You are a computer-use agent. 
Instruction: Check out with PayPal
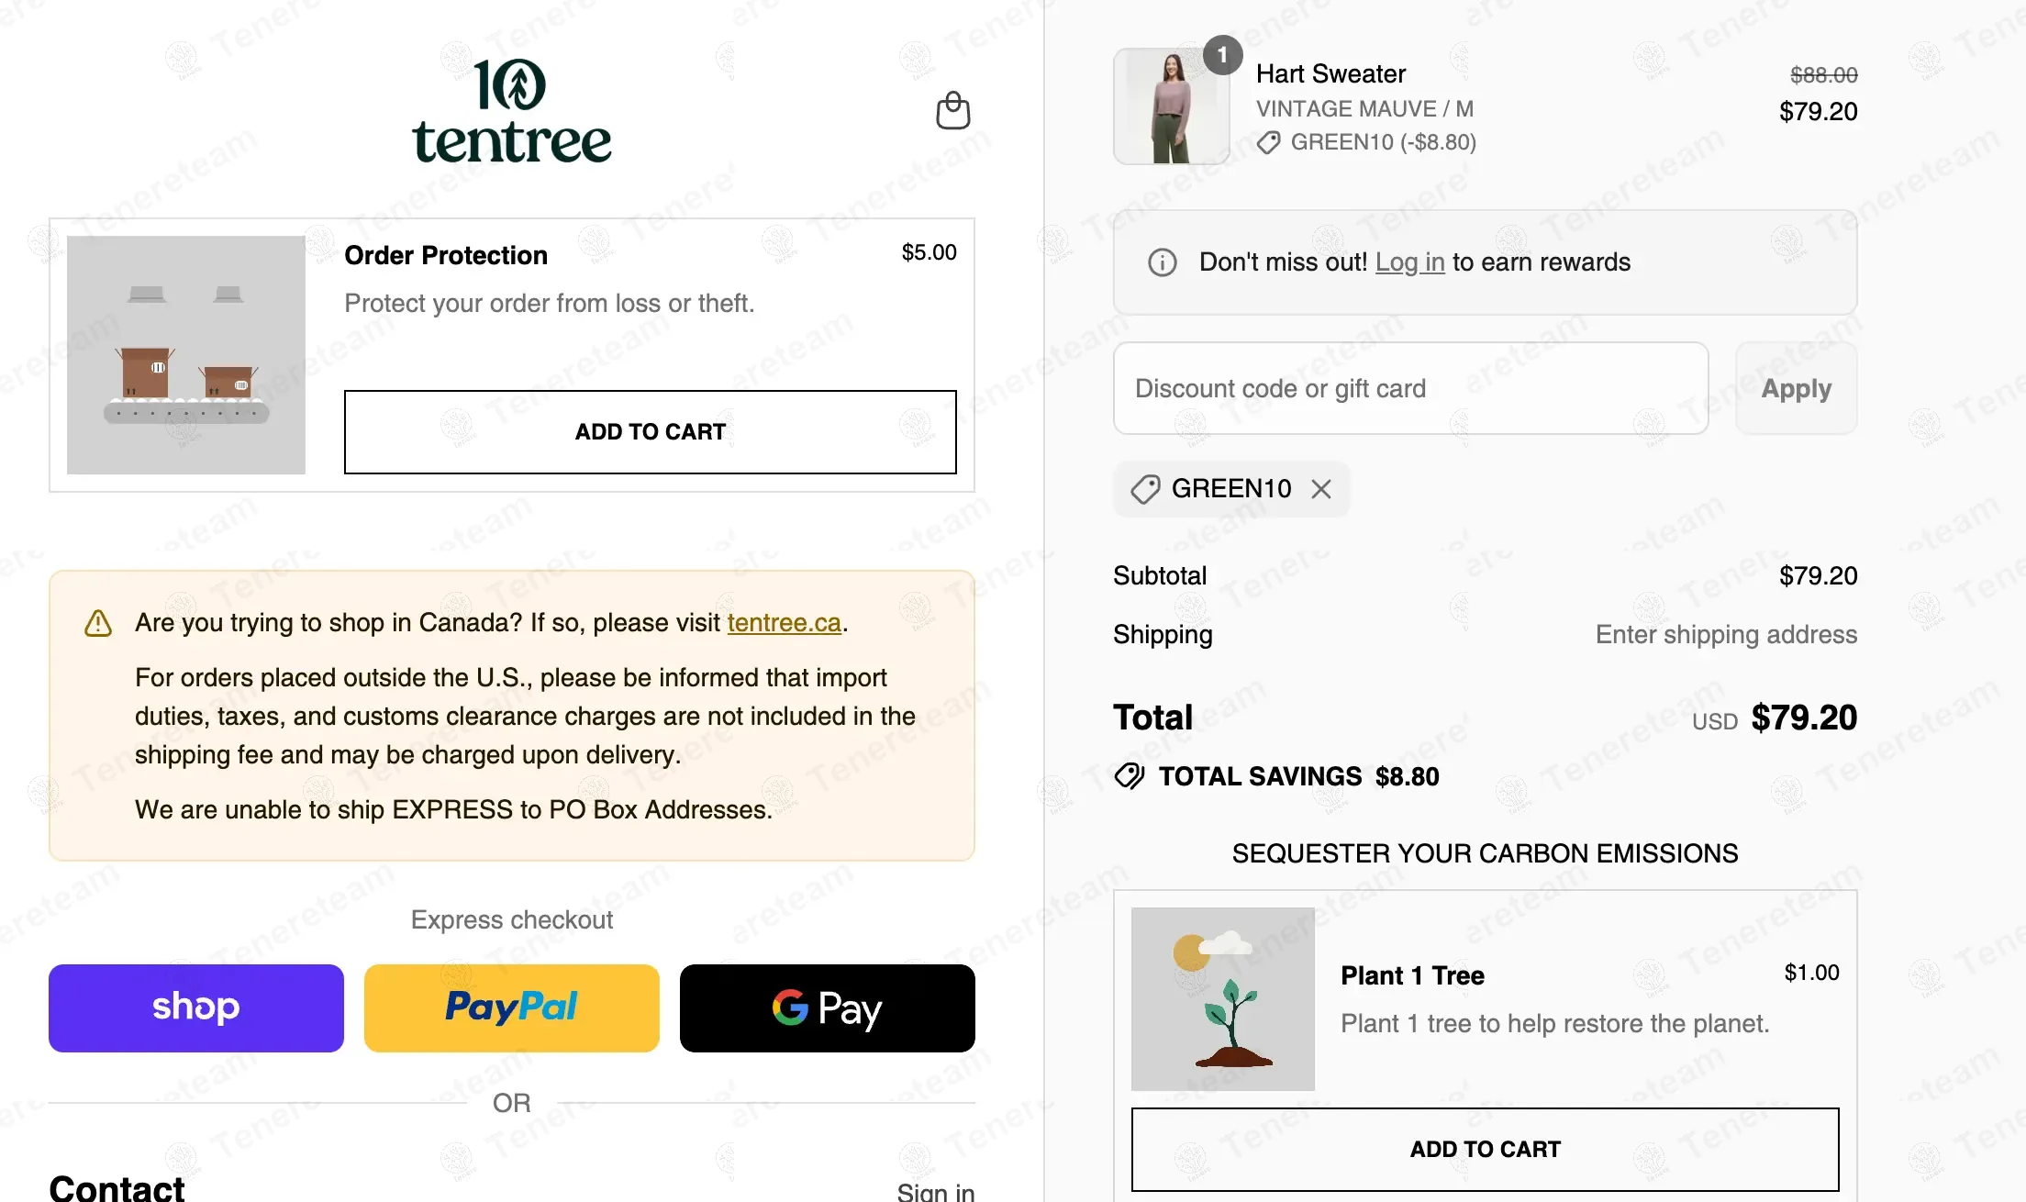pos(512,1008)
